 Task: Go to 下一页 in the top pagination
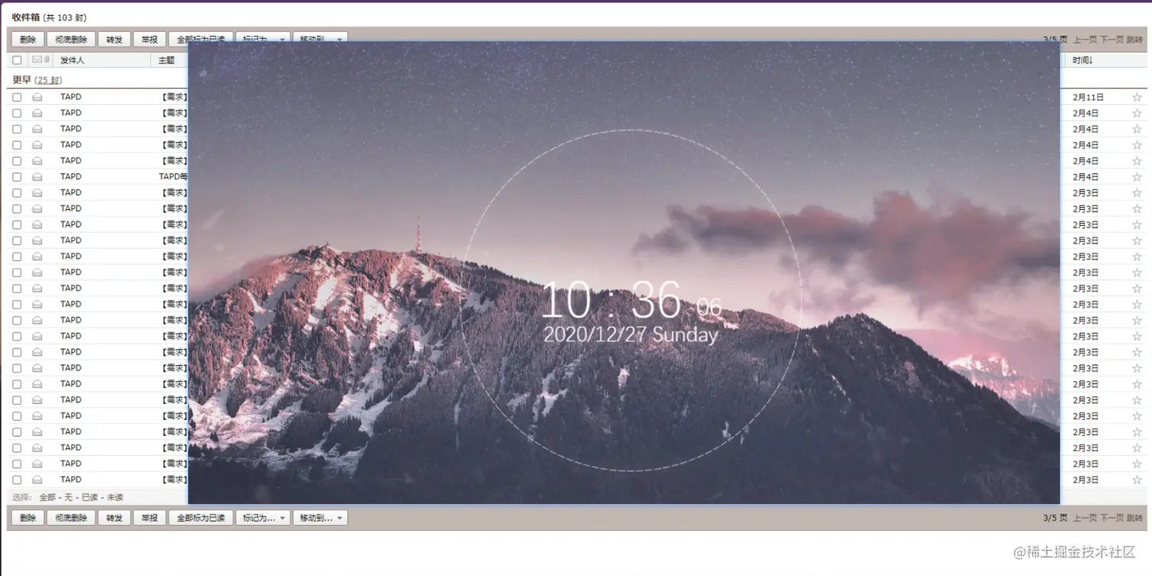click(1112, 40)
